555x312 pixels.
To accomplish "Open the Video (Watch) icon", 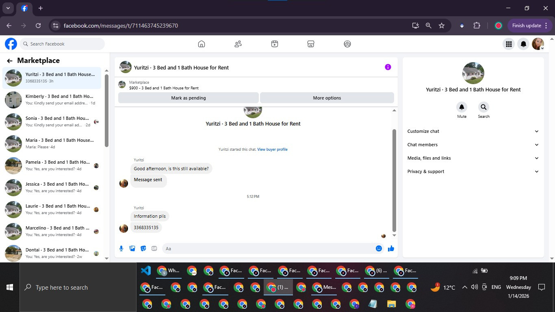I will coord(275,44).
